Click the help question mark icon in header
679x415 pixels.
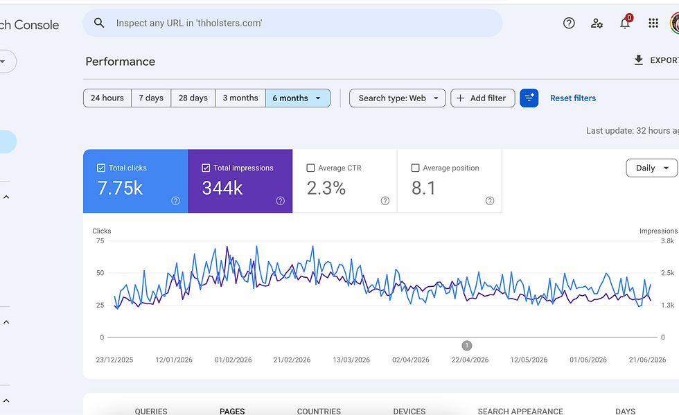pos(569,23)
